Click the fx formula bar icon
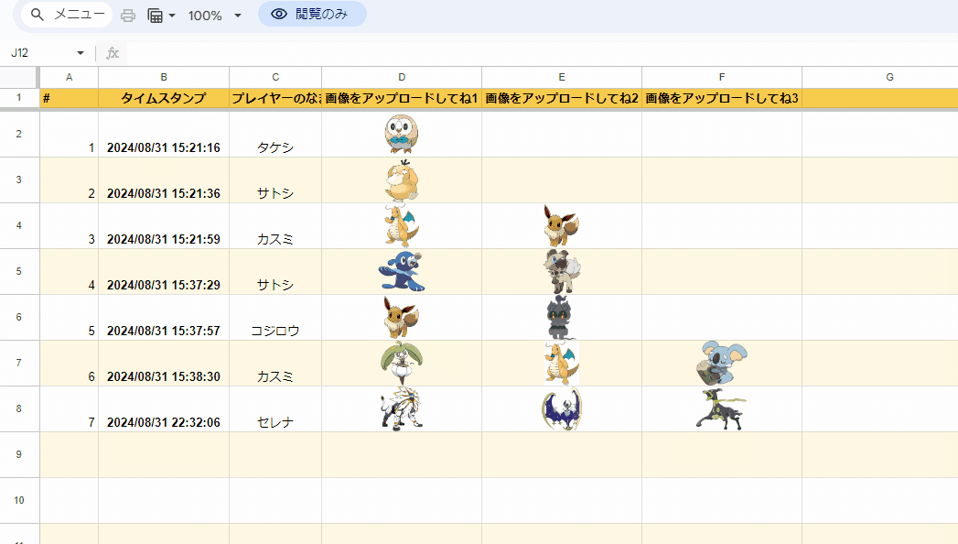The width and height of the screenshot is (958, 544). 113,52
